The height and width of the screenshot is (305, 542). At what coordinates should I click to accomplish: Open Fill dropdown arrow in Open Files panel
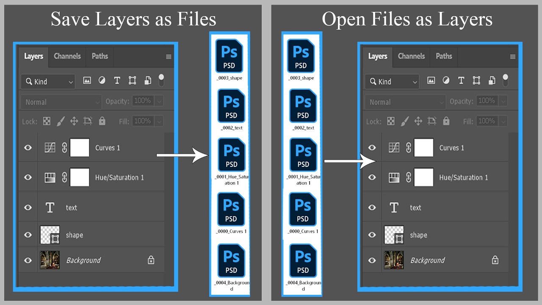pyautogui.click(x=503, y=122)
